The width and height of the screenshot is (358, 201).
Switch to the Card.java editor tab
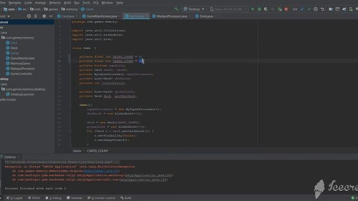(x=67, y=16)
